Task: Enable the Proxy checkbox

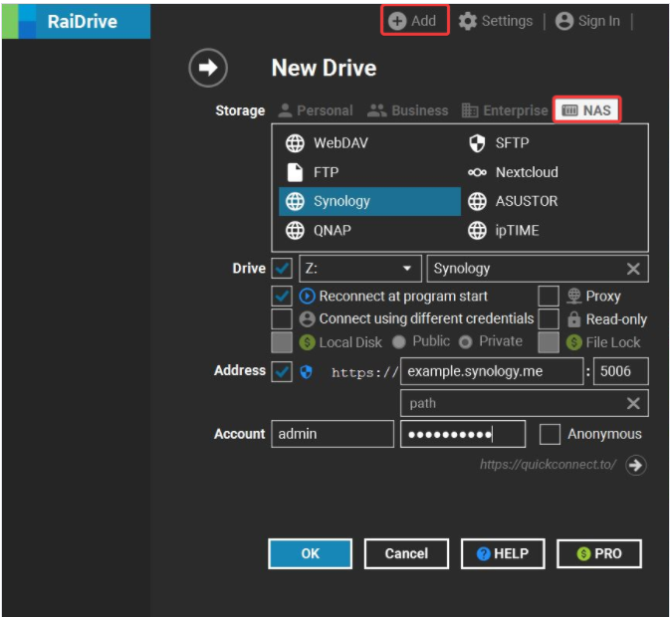Action: pos(549,297)
